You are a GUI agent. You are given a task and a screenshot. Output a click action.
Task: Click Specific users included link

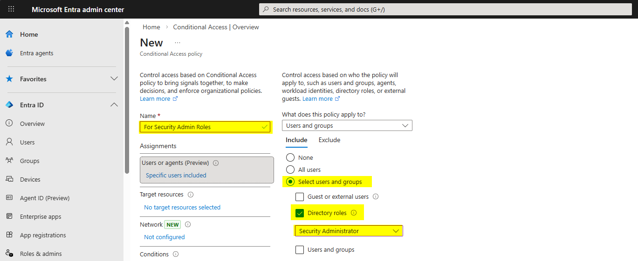click(176, 175)
